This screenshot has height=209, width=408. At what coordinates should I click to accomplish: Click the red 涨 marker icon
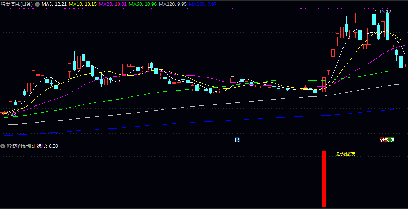click(383, 139)
